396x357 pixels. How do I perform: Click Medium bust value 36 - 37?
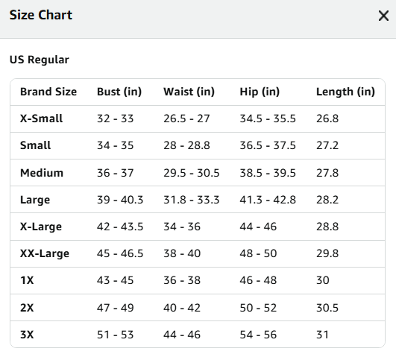pyautogui.click(x=115, y=173)
